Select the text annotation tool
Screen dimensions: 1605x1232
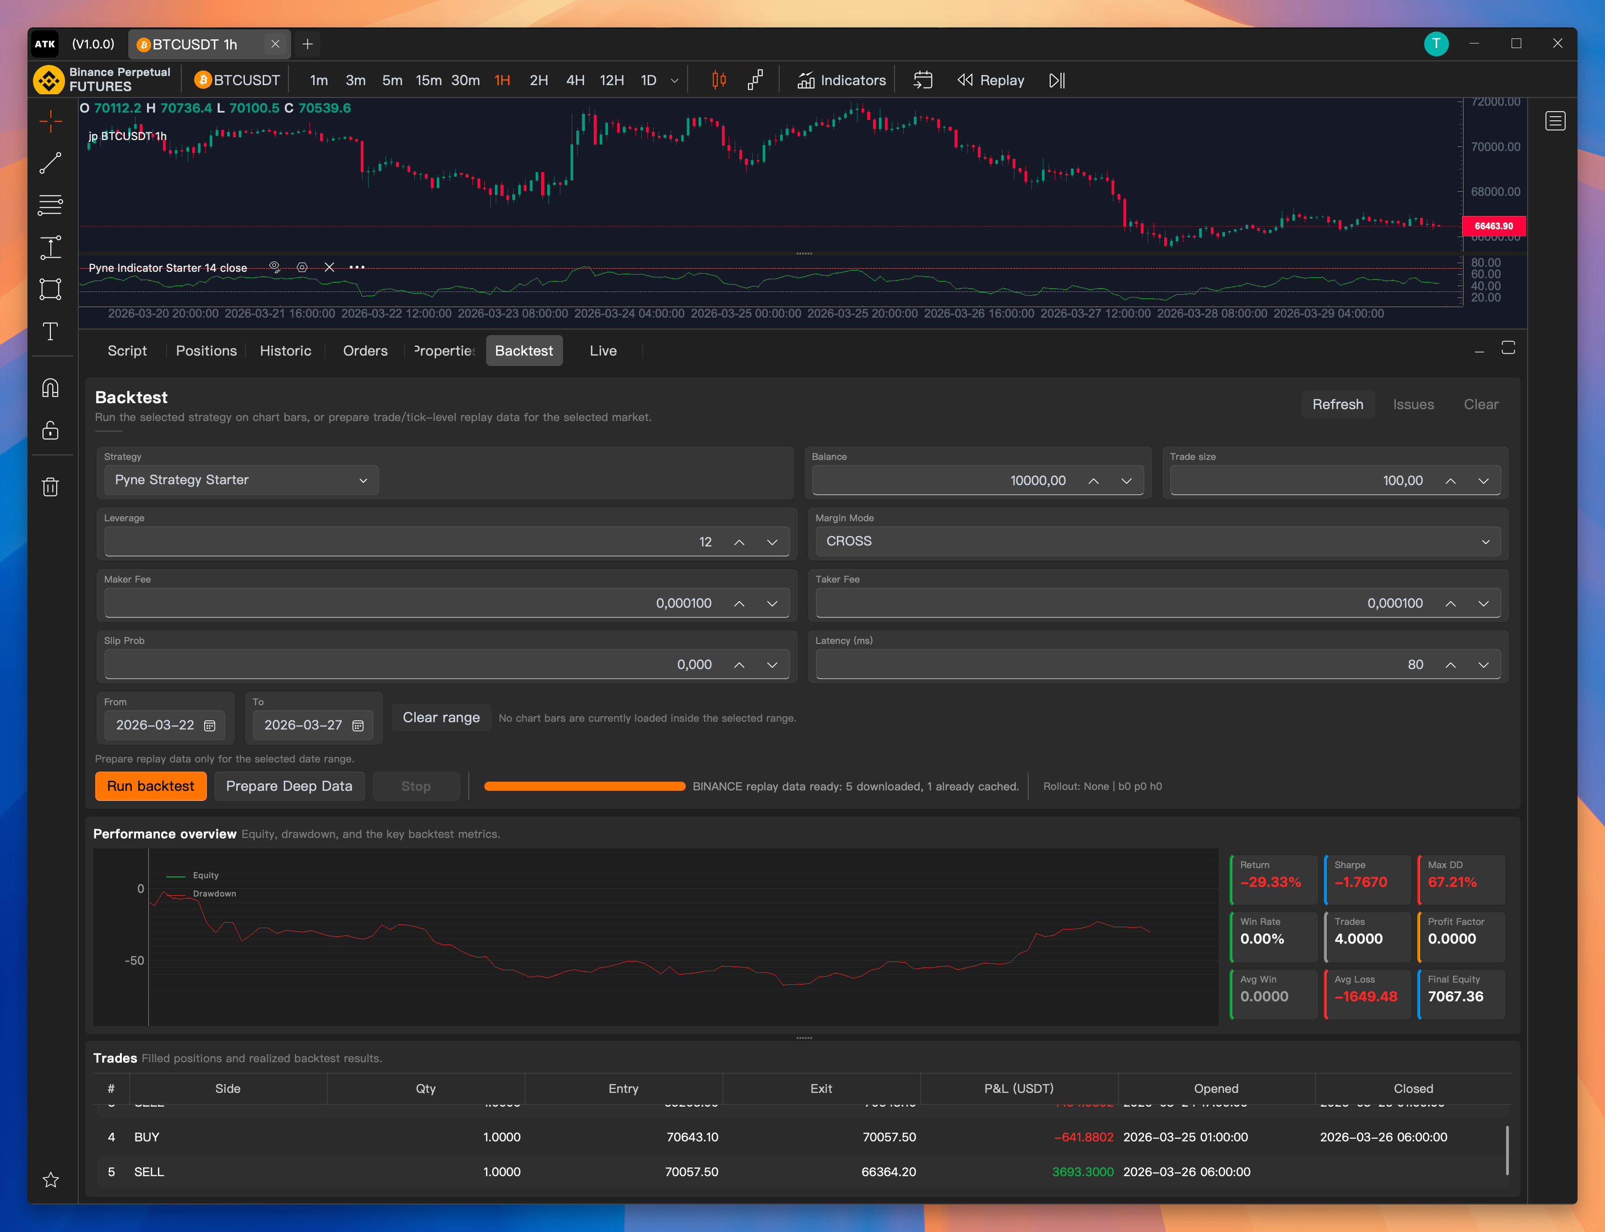pyautogui.click(x=50, y=331)
